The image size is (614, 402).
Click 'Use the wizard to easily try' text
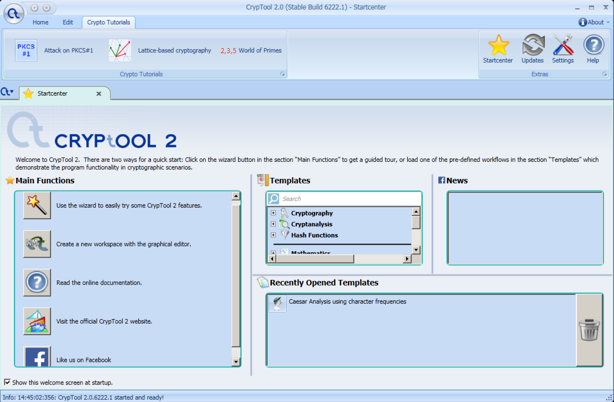point(129,205)
